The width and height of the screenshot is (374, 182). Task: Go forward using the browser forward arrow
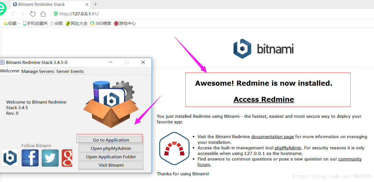point(23,14)
